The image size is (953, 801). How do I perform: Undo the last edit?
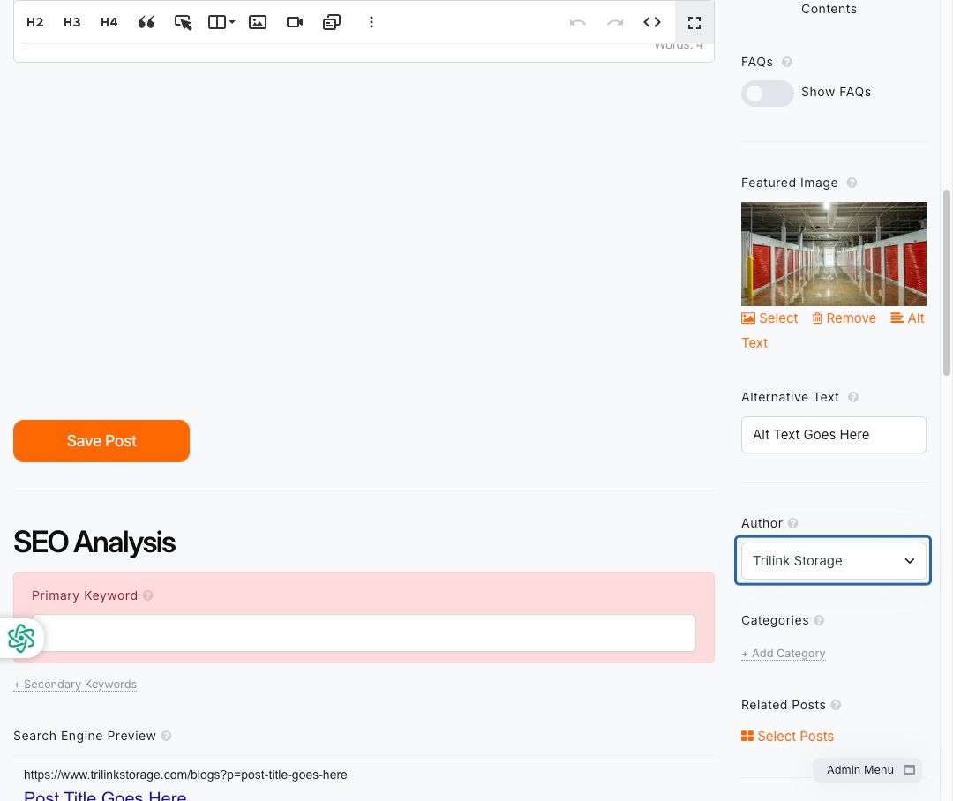577,22
